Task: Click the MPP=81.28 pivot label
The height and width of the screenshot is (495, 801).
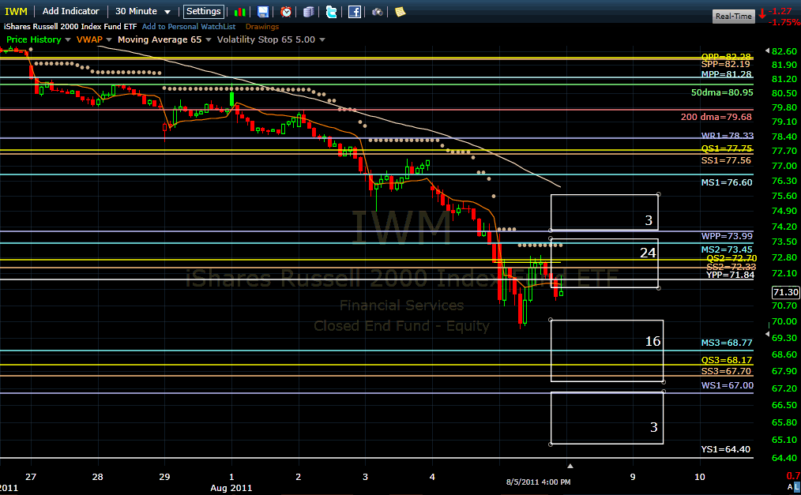Action: pos(726,74)
